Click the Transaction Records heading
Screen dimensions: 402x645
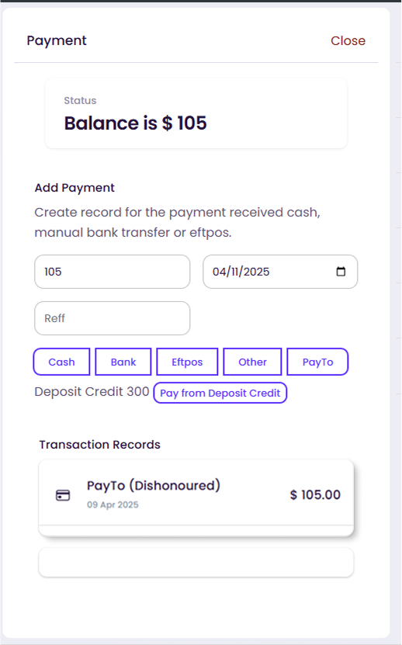pos(100,445)
